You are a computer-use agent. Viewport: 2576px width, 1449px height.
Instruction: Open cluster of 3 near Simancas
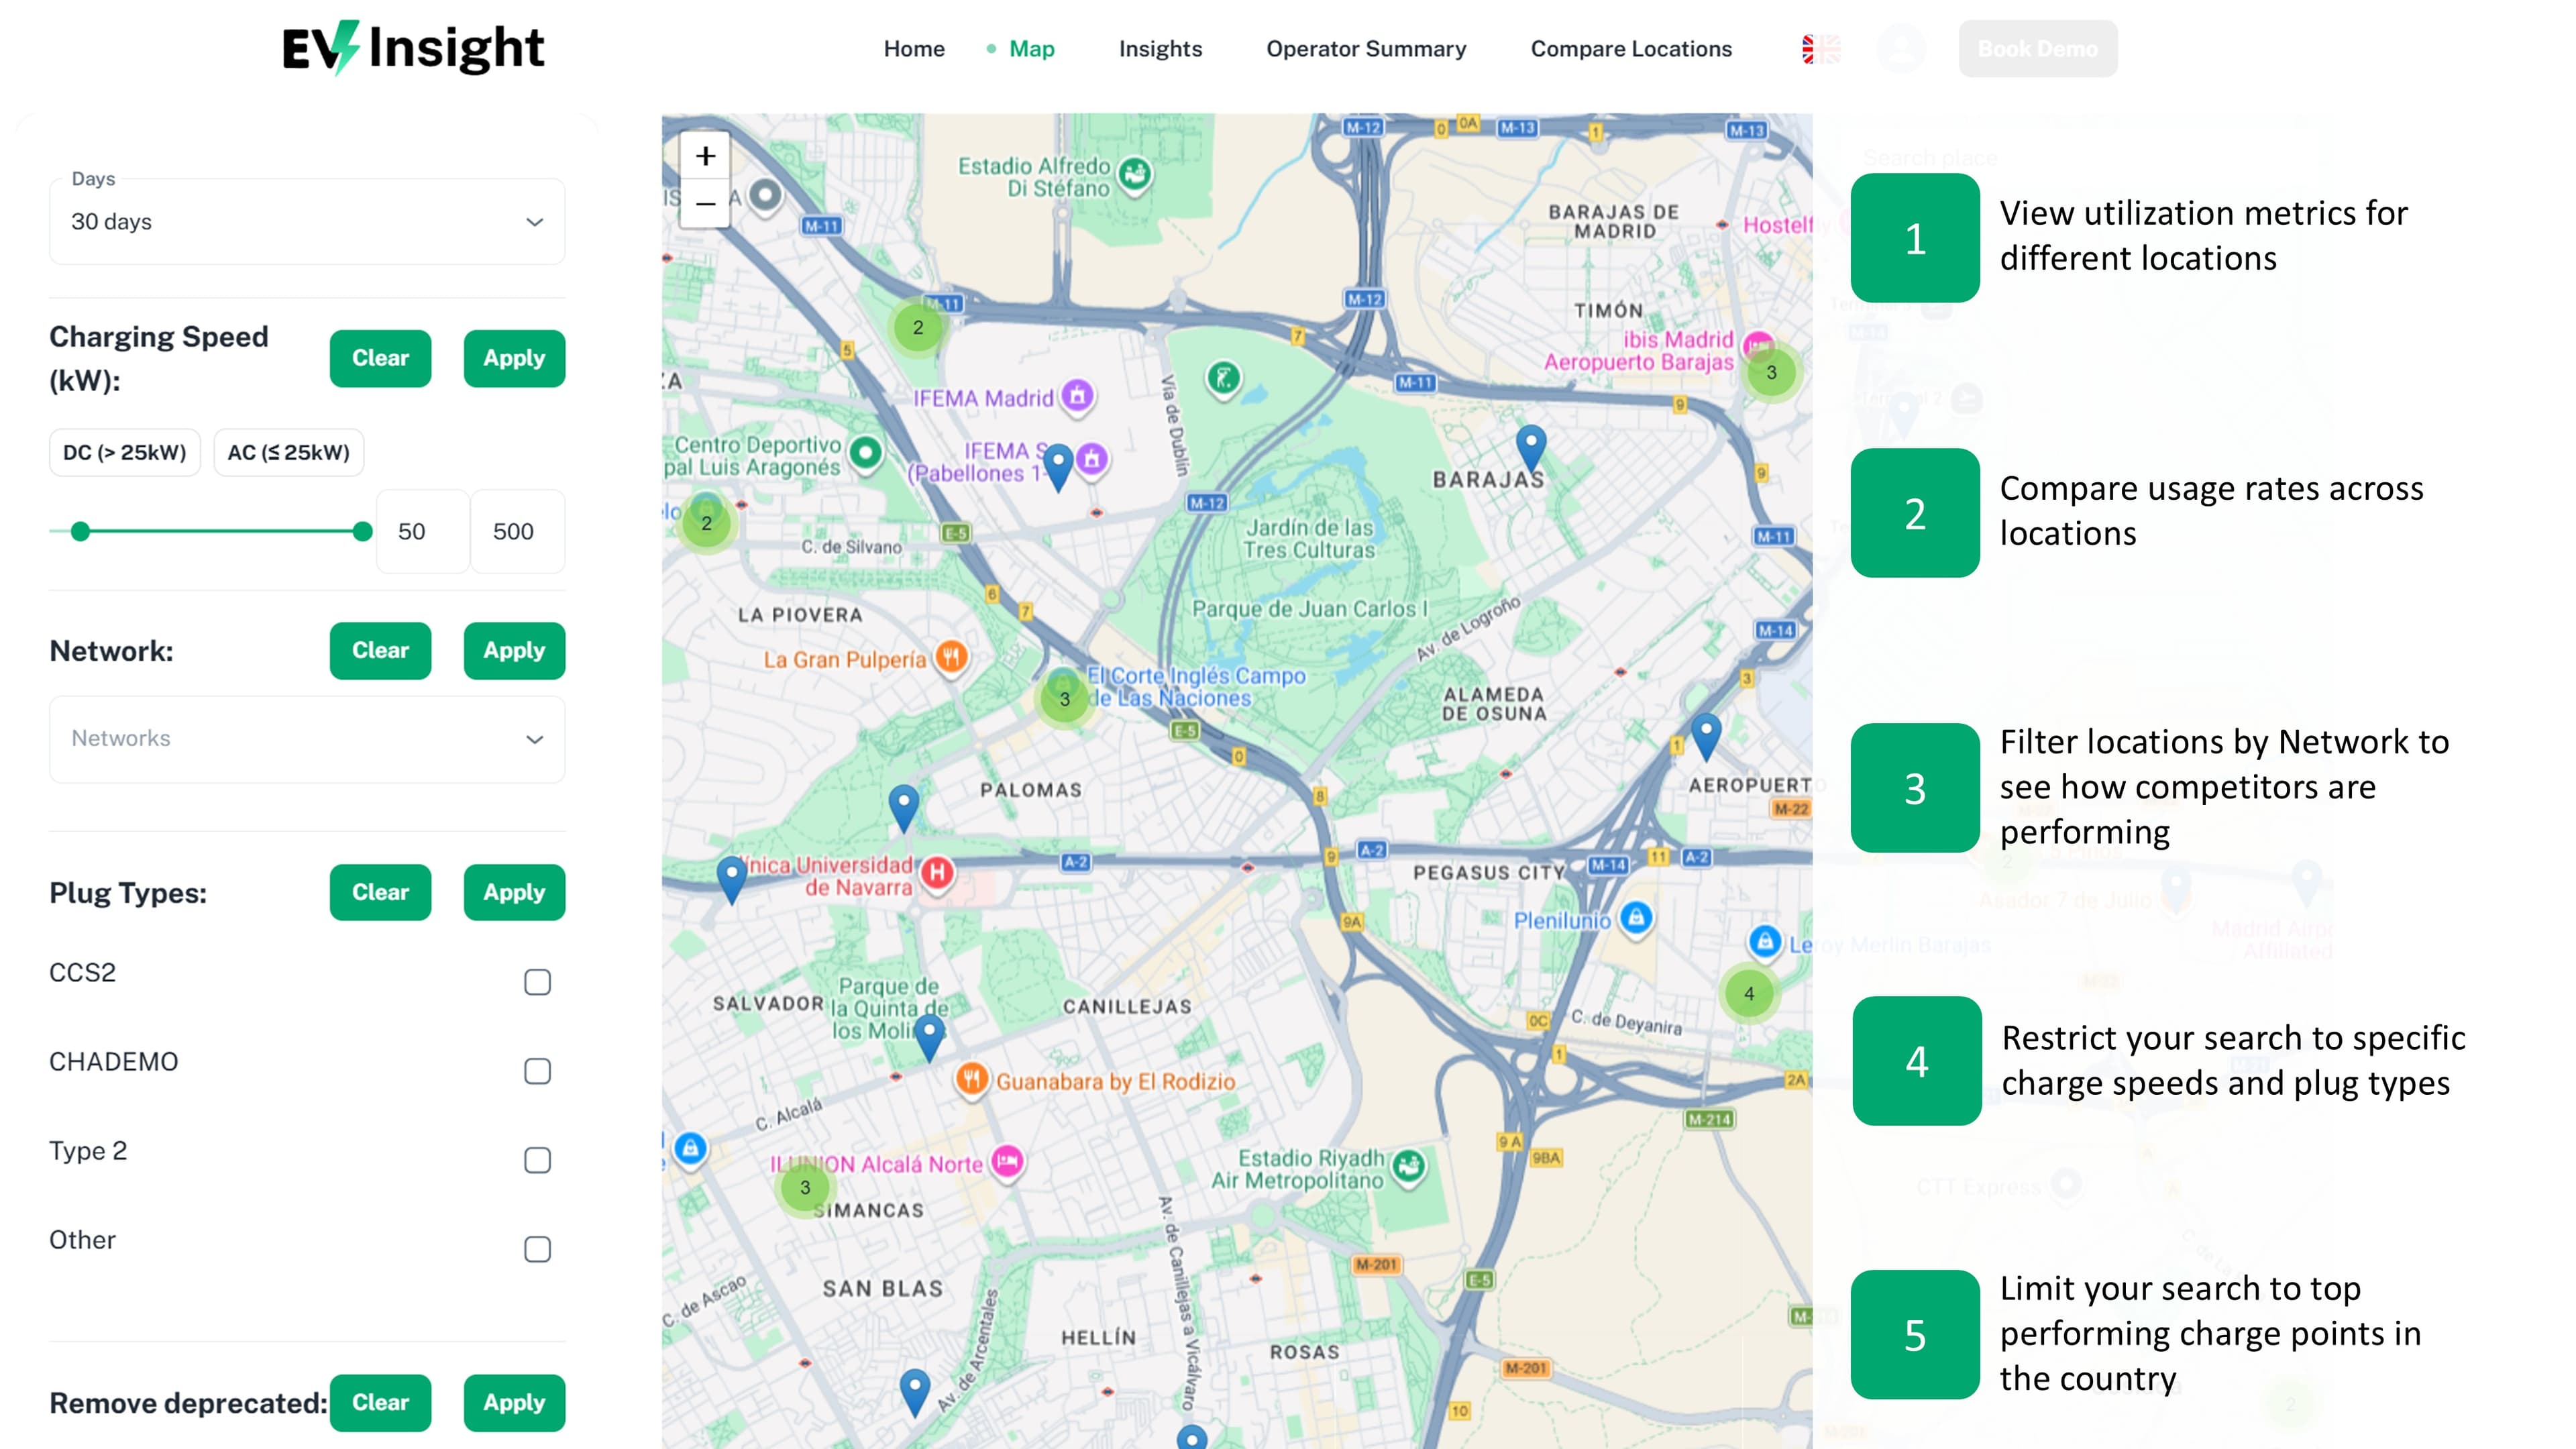click(805, 1188)
